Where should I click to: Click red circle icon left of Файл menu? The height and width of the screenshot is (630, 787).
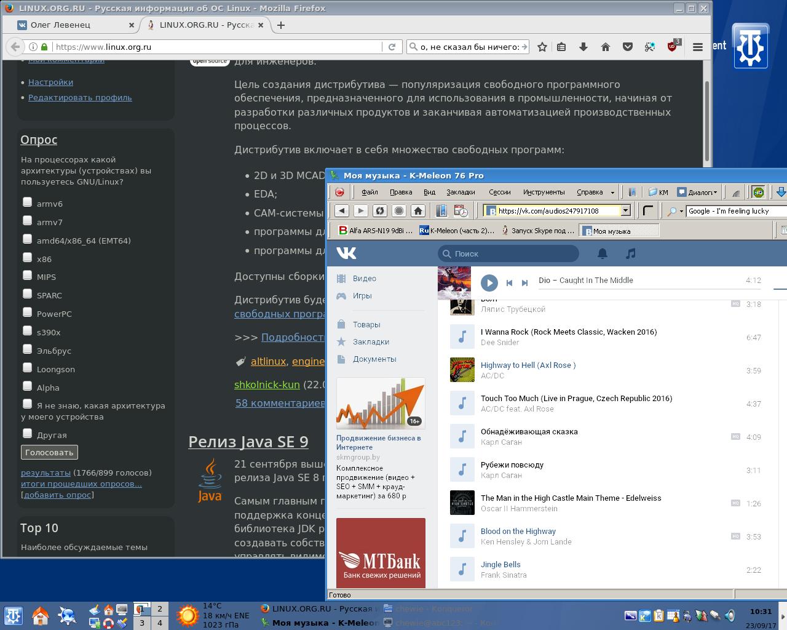tap(339, 192)
